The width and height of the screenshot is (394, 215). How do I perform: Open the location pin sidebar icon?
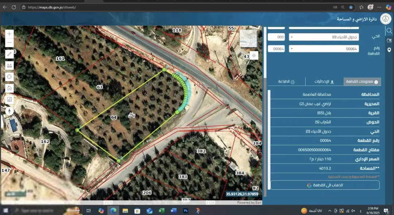[x=389, y=50]
